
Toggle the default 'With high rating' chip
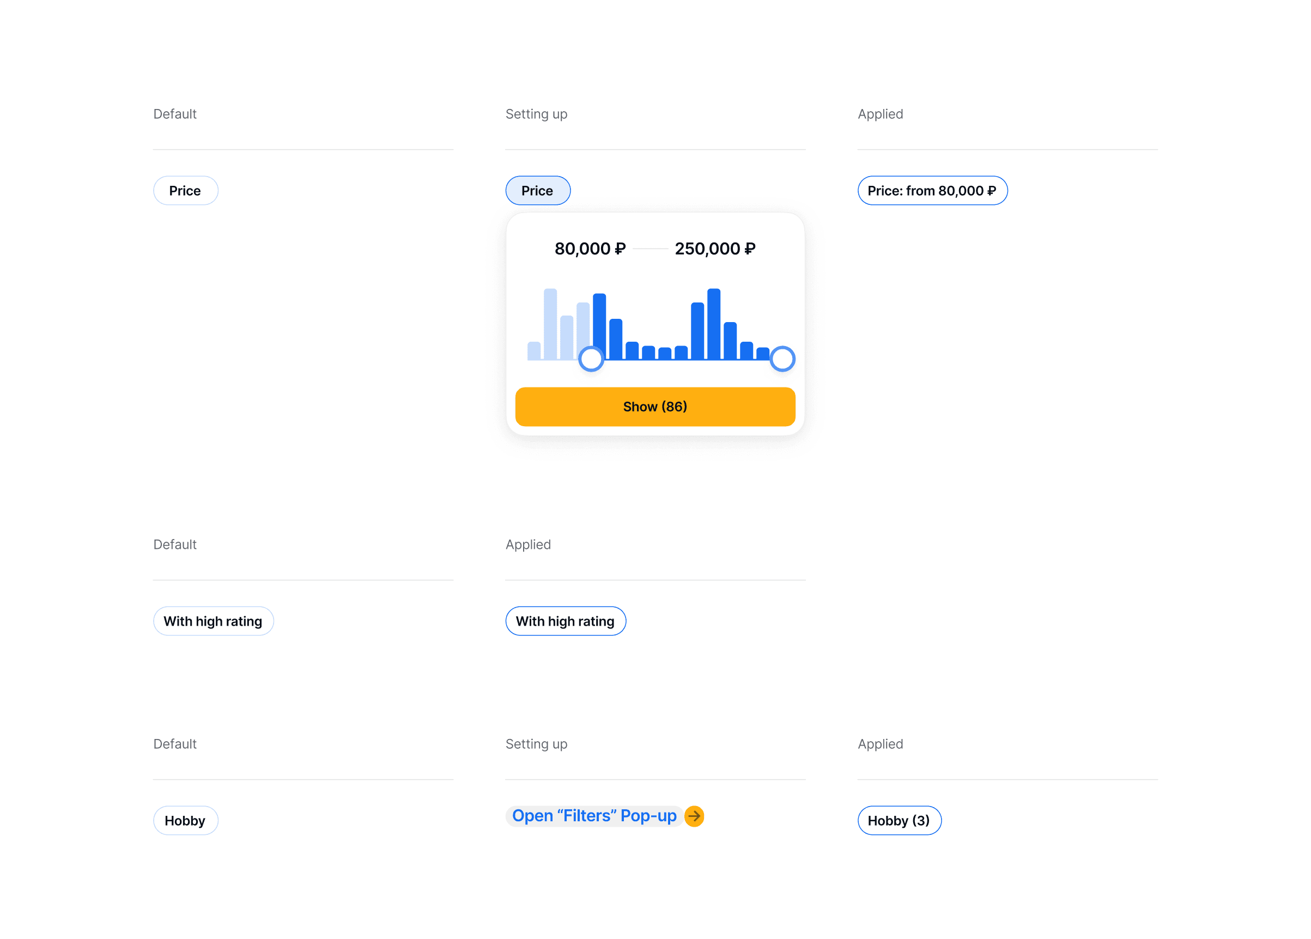tap(213, 621)
